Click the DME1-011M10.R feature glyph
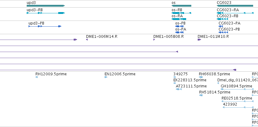This screenshot has height=127, width=258. [199, 40]
